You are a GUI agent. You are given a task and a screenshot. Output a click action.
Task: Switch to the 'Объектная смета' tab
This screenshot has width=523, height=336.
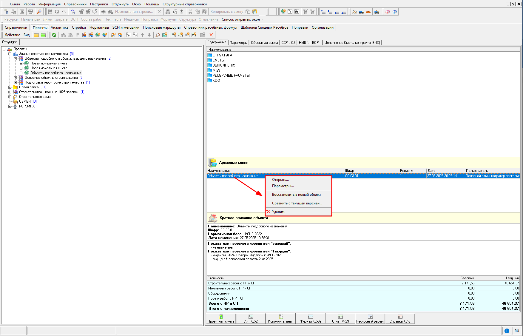264,43
